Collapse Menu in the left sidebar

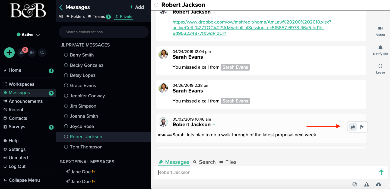[22, 180]
